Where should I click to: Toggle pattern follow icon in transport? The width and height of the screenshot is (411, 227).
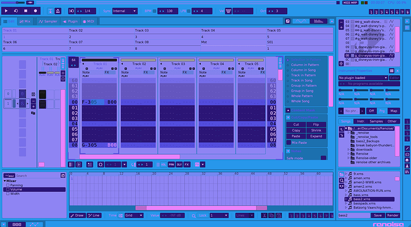pyautogui.click(x=51, y=11)
